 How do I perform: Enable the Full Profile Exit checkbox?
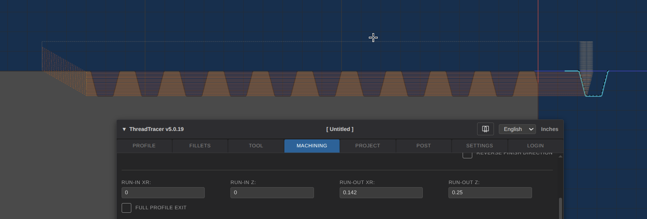click(126, 207)
